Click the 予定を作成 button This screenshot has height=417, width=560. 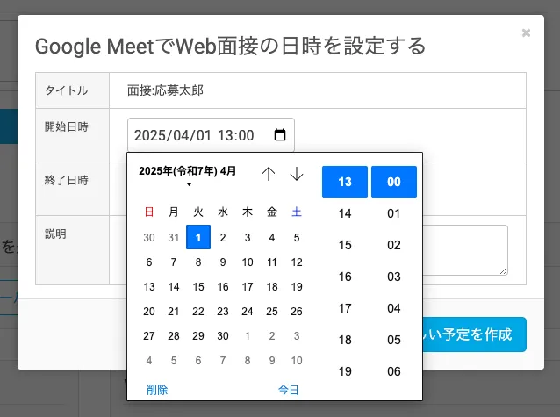click(474, 334)
